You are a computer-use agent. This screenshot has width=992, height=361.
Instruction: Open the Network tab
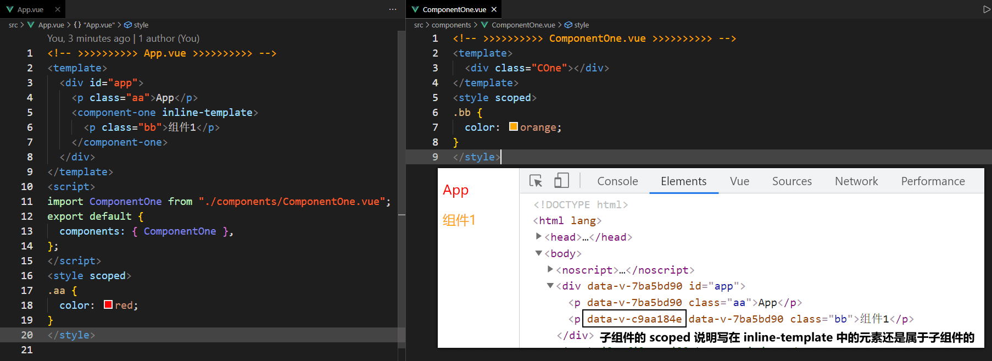856,181
